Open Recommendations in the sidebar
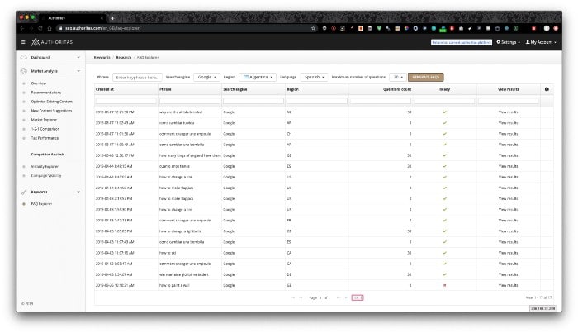Screen dimensions: 578x333 pos(46,93)
